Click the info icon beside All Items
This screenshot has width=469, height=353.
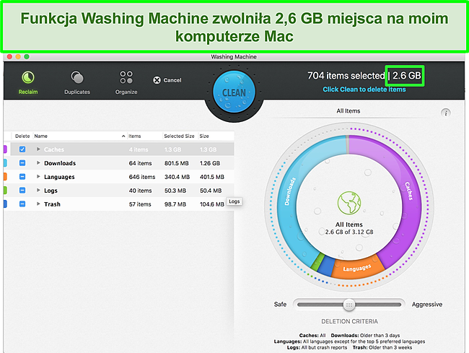[446, 113]
